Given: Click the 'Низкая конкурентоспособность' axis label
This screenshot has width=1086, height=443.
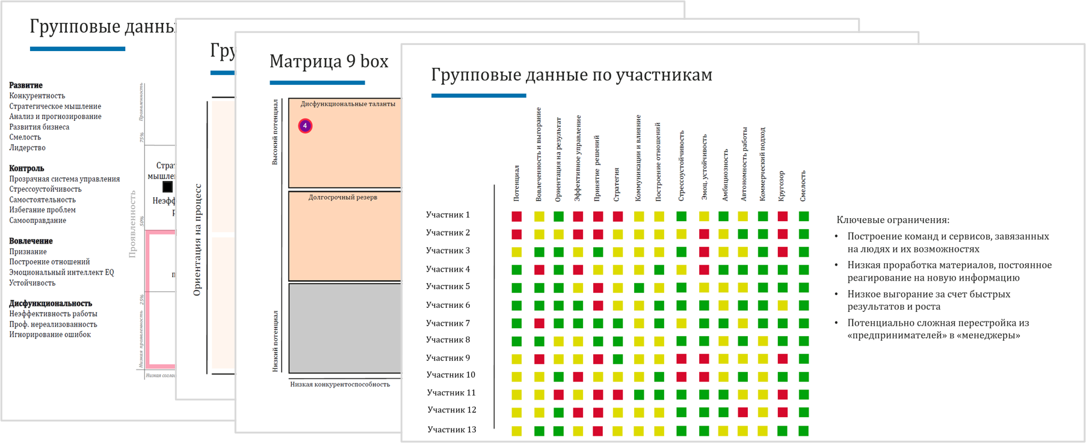Looking at the screenshot, I should tap(340, 384).
